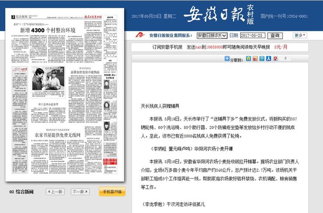
Task: Share via the blue Renren icon
Action: click(x=269, y=59)
